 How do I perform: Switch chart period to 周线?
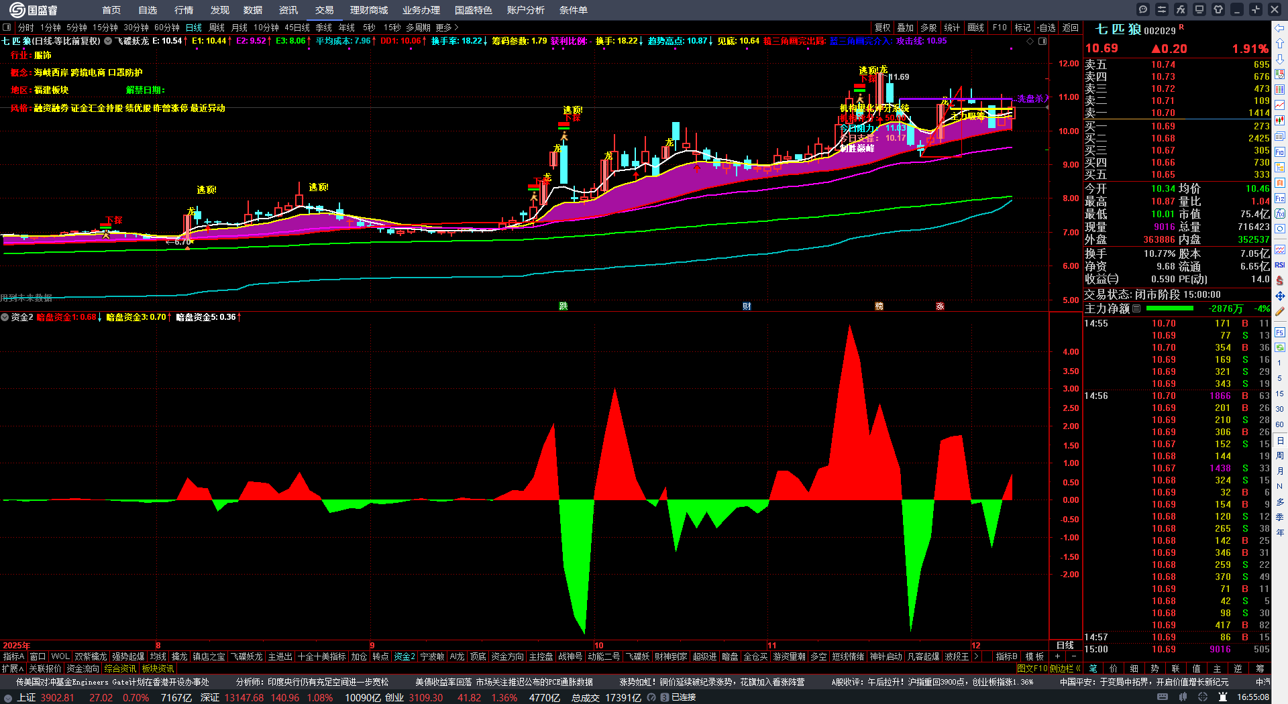(x=217, y=27)
